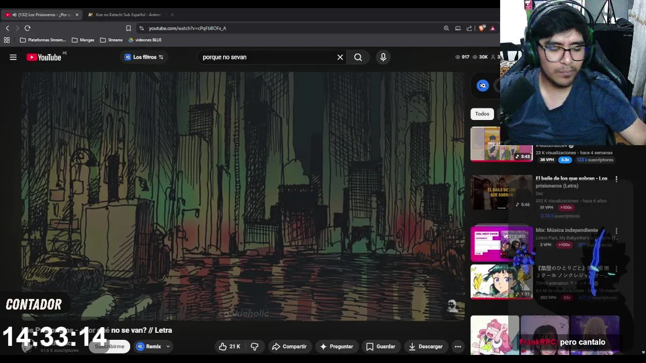Click the cast/screen icon in address bar
Screen dimensions: 646x363
click(x=458, y=28)
